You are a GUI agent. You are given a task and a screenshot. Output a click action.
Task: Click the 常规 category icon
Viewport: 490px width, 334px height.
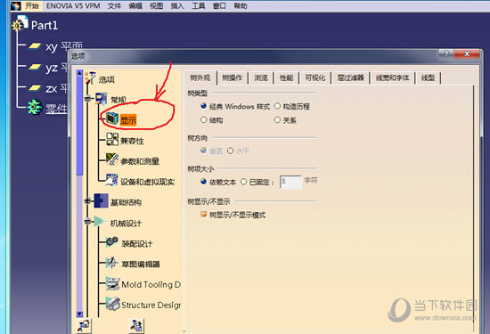tap(102, 99)
